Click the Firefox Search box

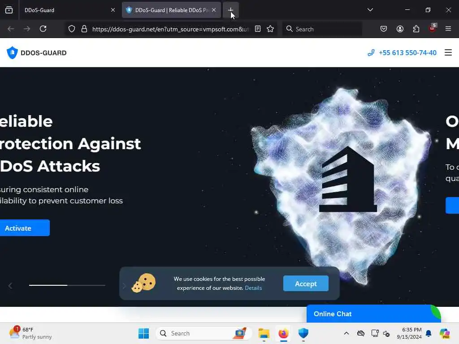(322, 29)
